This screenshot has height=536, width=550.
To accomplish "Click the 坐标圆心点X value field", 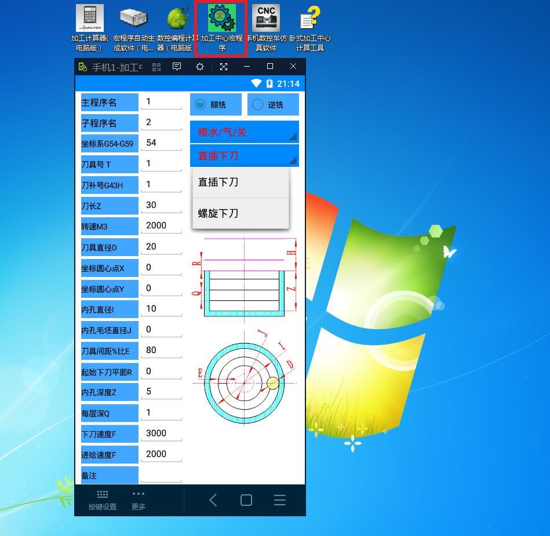I will coord(161,268).
